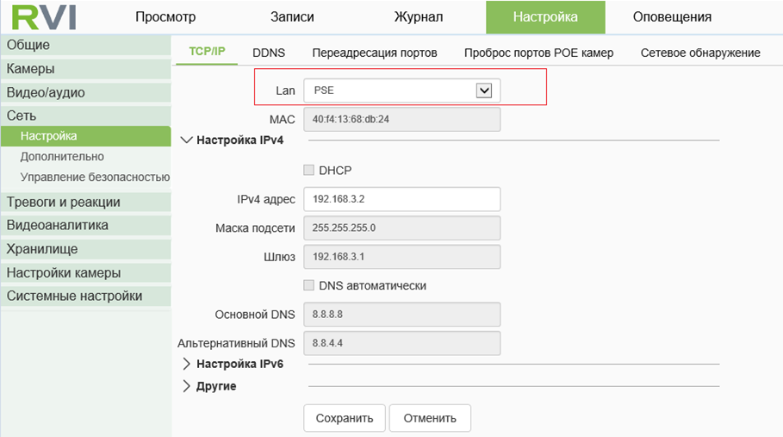Select Камеры in the sidebar
This screenshot has width=783, height=437.
pos(31,69)
